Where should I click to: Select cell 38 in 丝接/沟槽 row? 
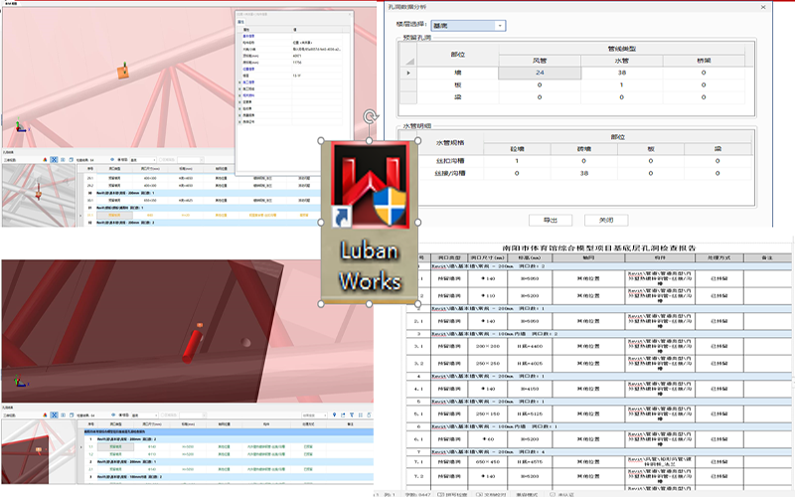583,173
